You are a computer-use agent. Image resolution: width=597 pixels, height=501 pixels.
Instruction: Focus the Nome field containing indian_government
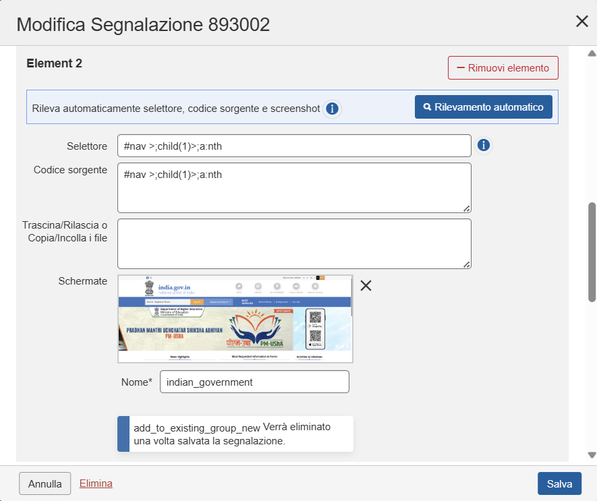(x=254, y=382)
